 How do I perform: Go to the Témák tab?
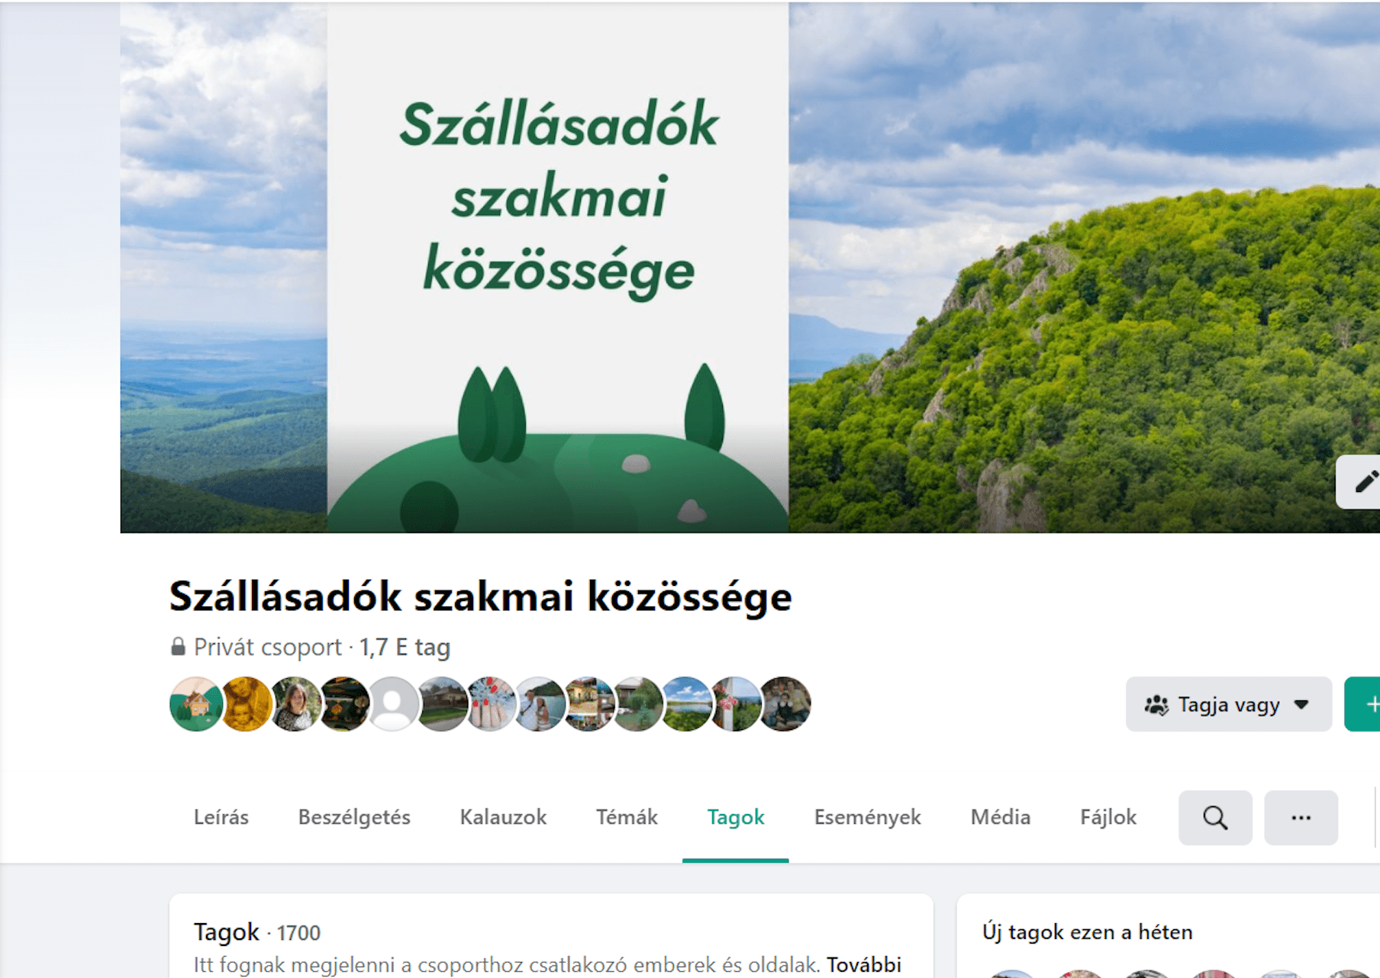[x=627, y=817]
